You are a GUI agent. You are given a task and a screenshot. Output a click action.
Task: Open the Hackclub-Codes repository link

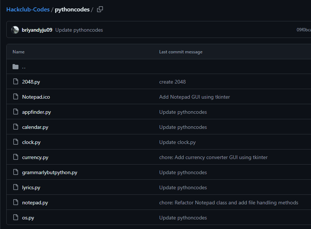point(28,10)
